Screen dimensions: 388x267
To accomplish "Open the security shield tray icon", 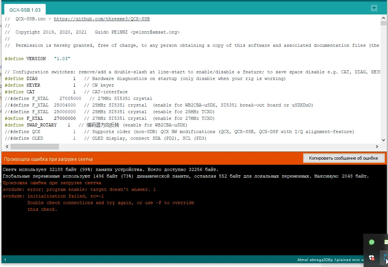I will coord(372,258).
